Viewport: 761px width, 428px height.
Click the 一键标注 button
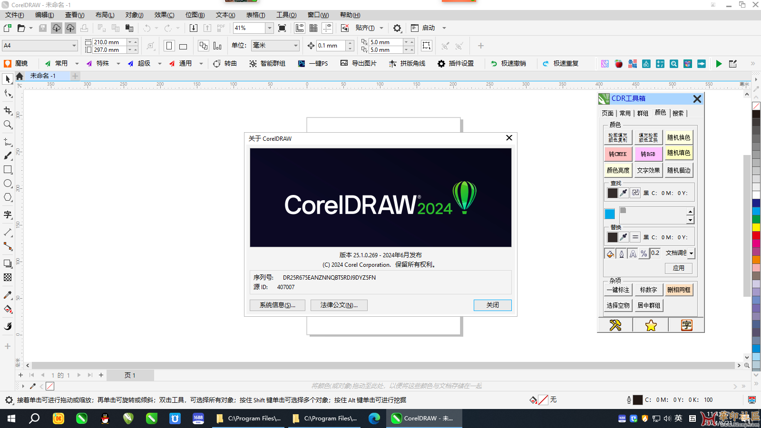(x=618, y=290)
